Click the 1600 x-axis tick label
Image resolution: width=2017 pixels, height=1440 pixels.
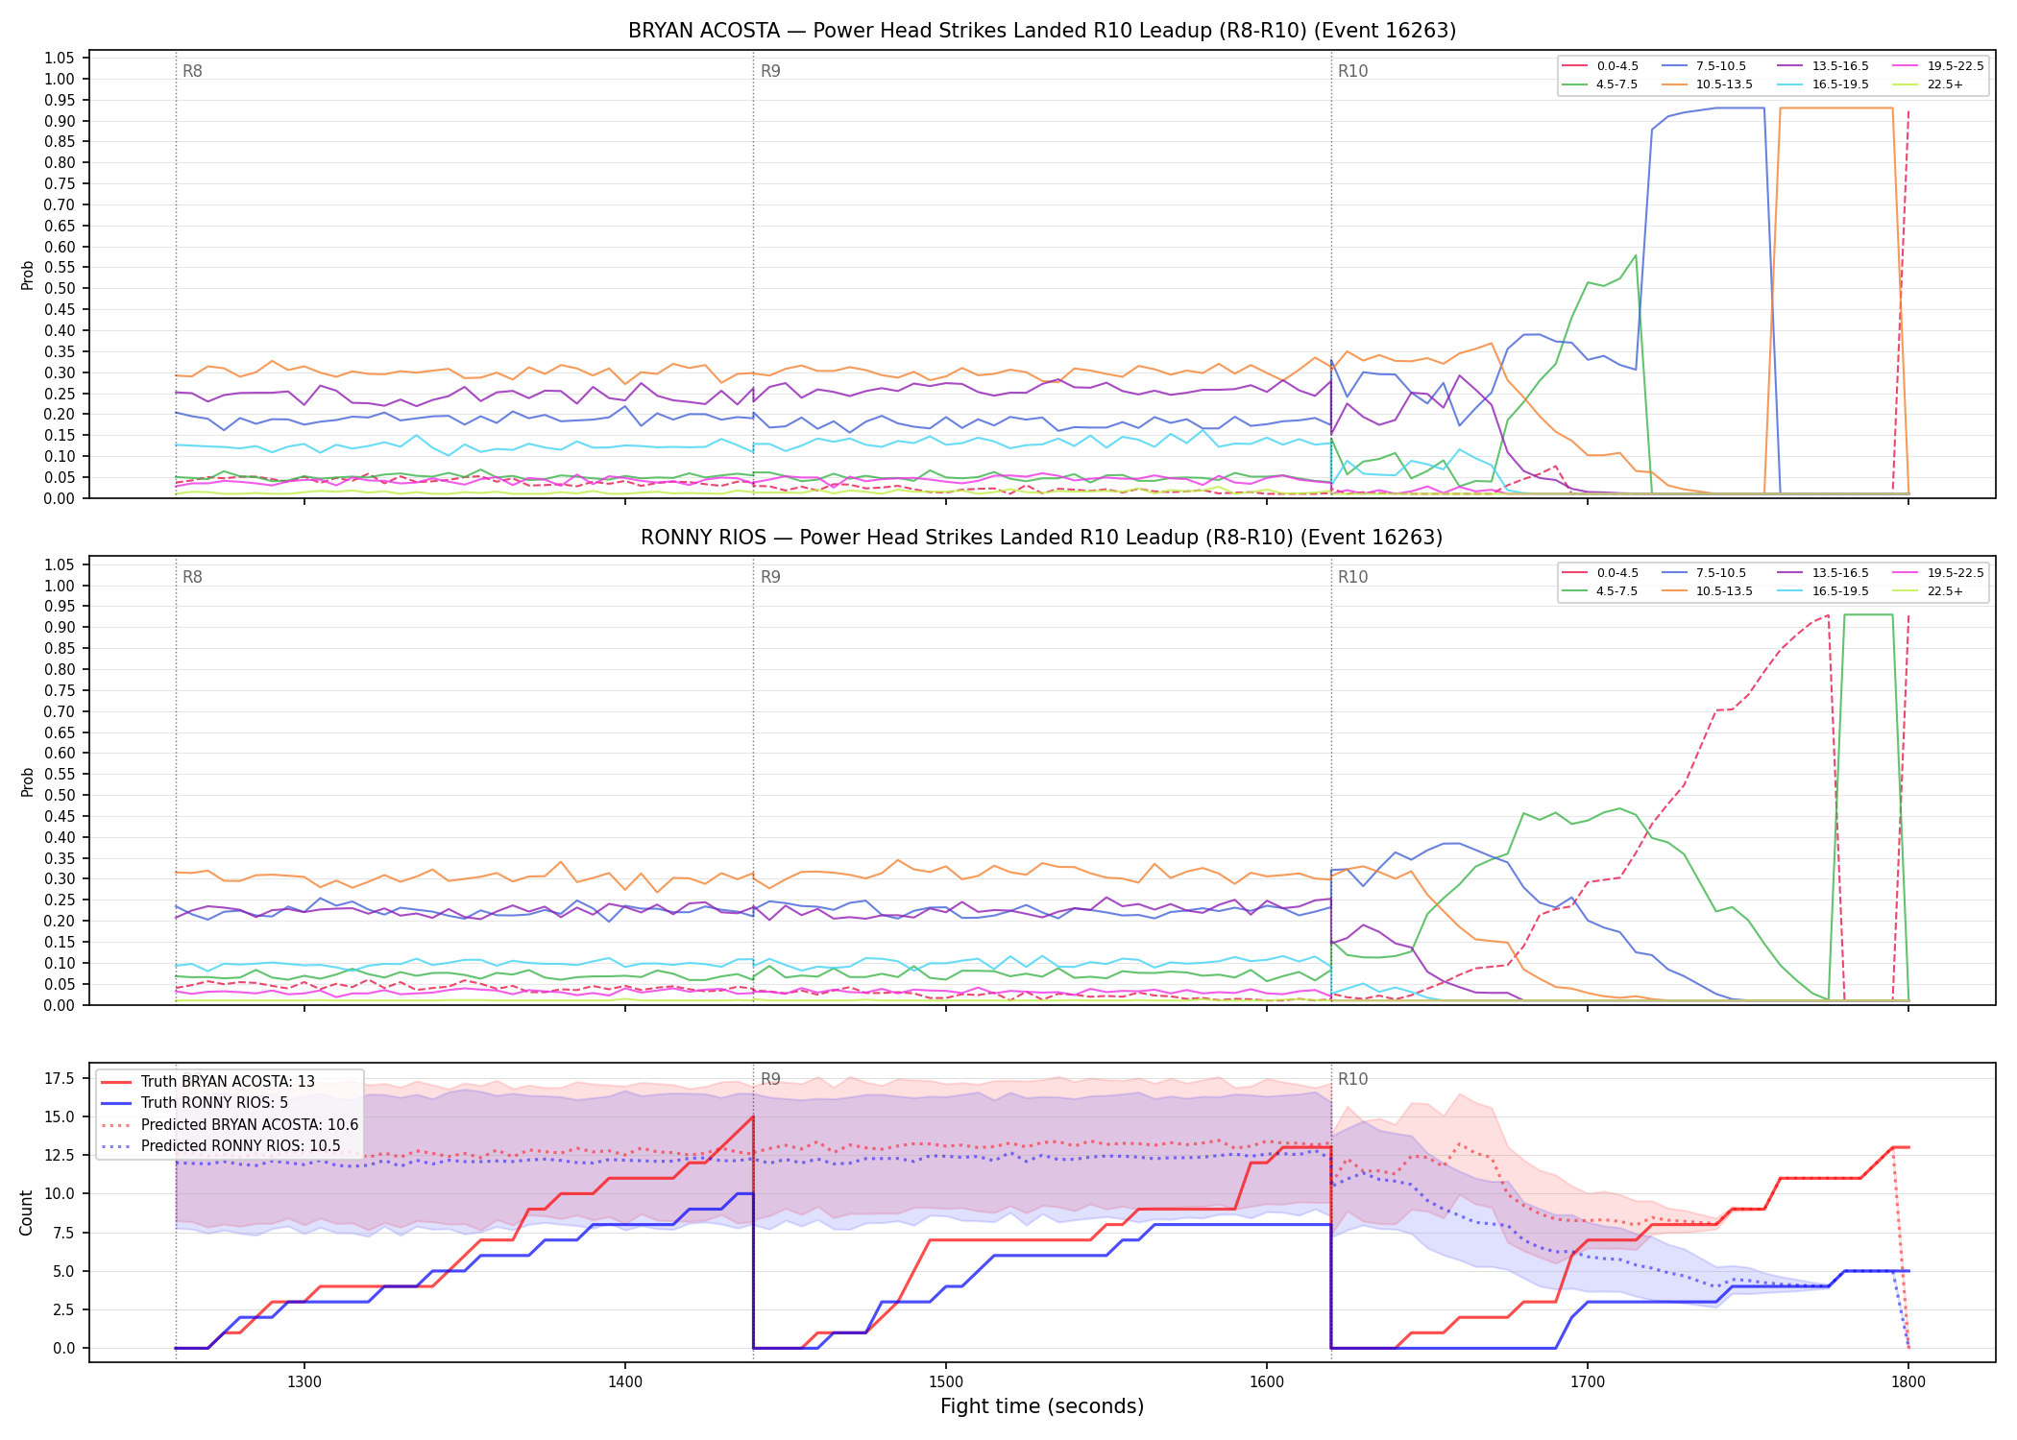tap(1267, 1381)
